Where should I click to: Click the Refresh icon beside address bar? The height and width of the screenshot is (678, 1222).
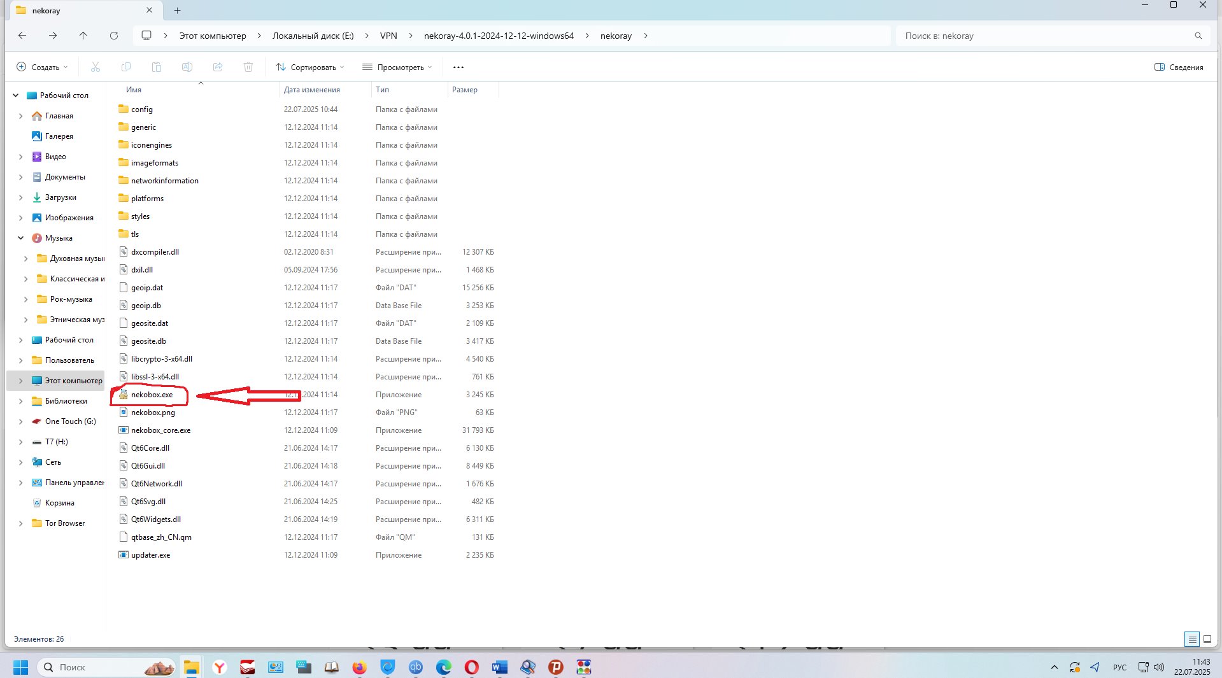[114, 36]
